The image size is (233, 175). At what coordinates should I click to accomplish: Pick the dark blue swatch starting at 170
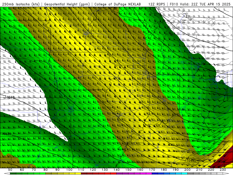pos(155,174)
